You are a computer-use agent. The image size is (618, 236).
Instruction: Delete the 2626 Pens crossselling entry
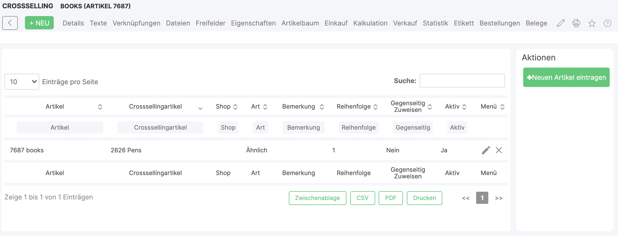click(x=499, y=150)
